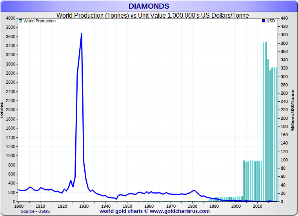Click the World Production legend label
Image resolution: width=298 pixels, height=216 pixels.
coord(40,21)
